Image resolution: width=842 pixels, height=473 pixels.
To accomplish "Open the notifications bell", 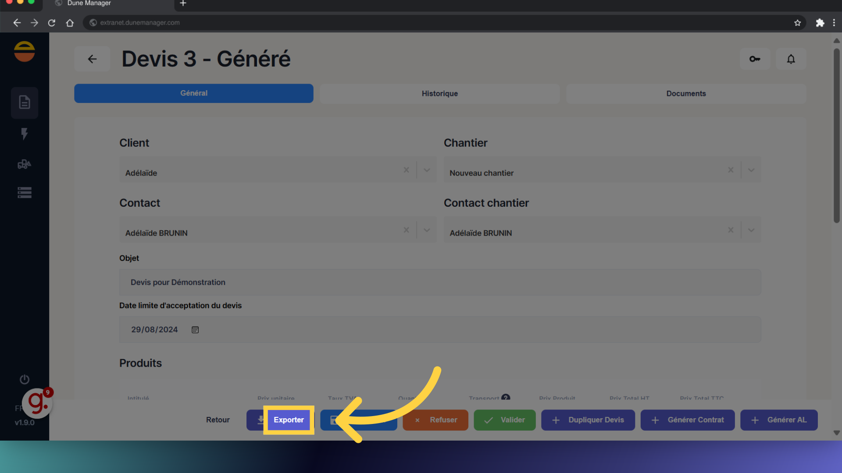I will [x=791, y=59].
